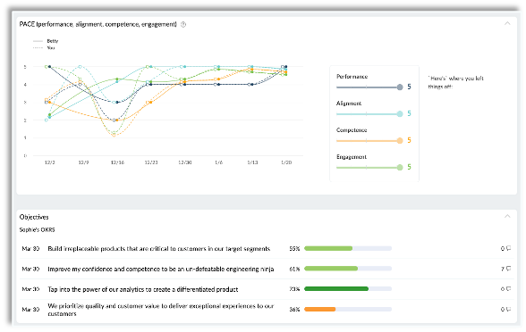Adjust the Performance slider handle
526x332 pixels.
click(x=400, y=87)
